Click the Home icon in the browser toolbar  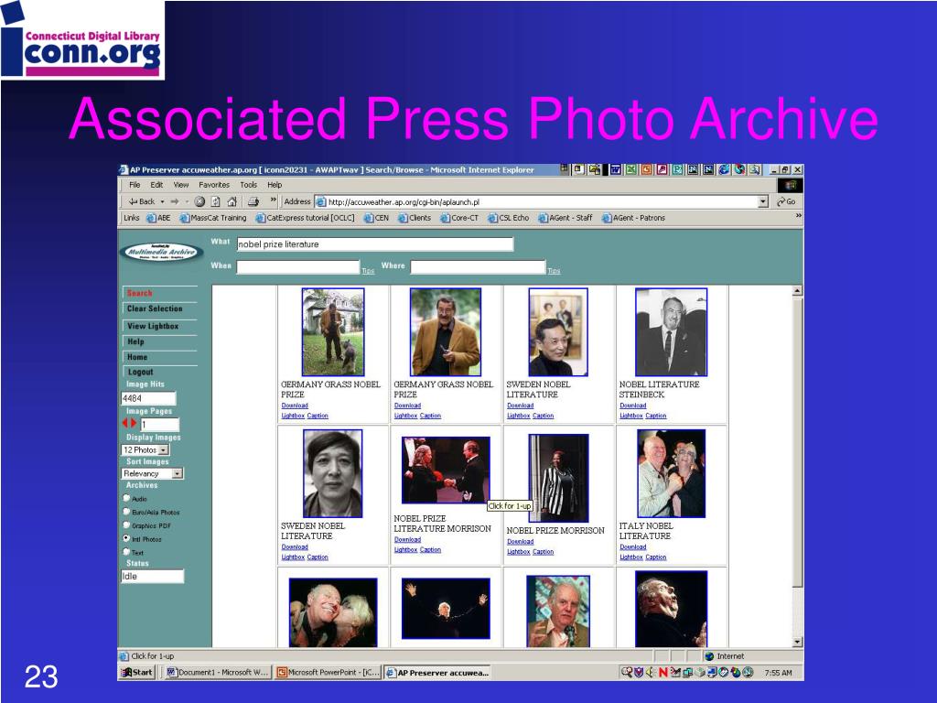click(232, 201)
